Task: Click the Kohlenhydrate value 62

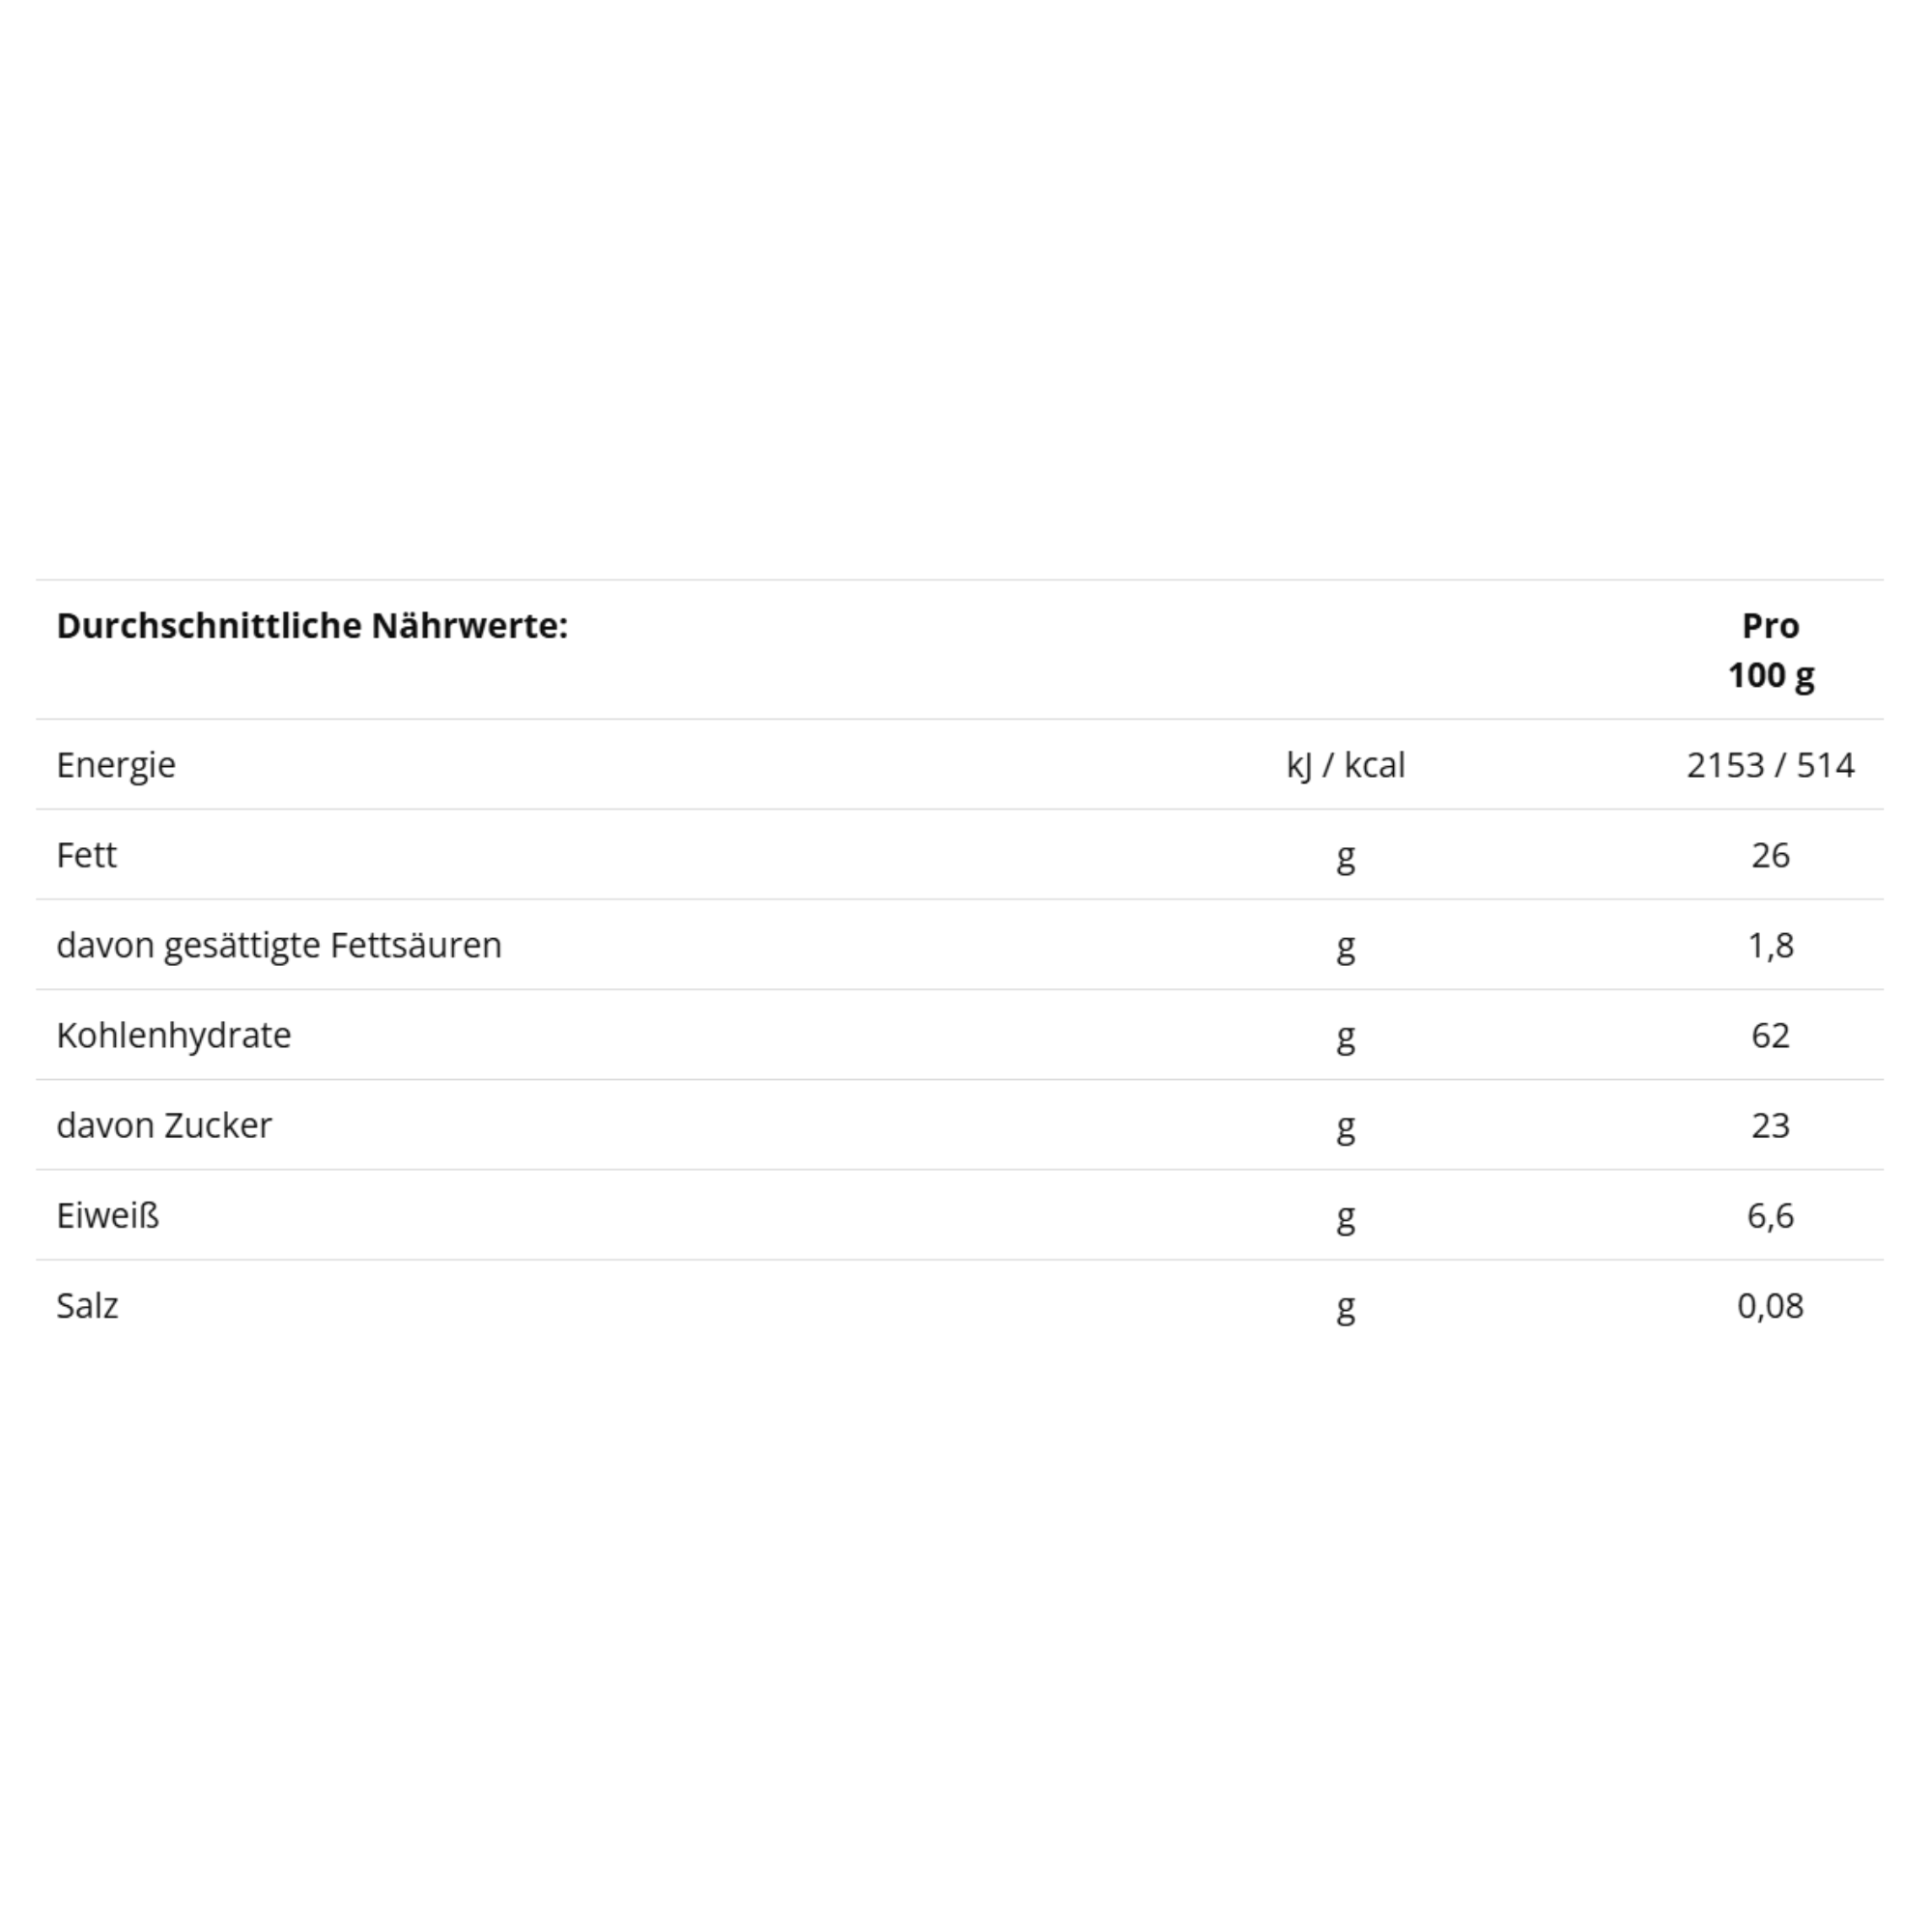Action: [x=1770, y=1036]
